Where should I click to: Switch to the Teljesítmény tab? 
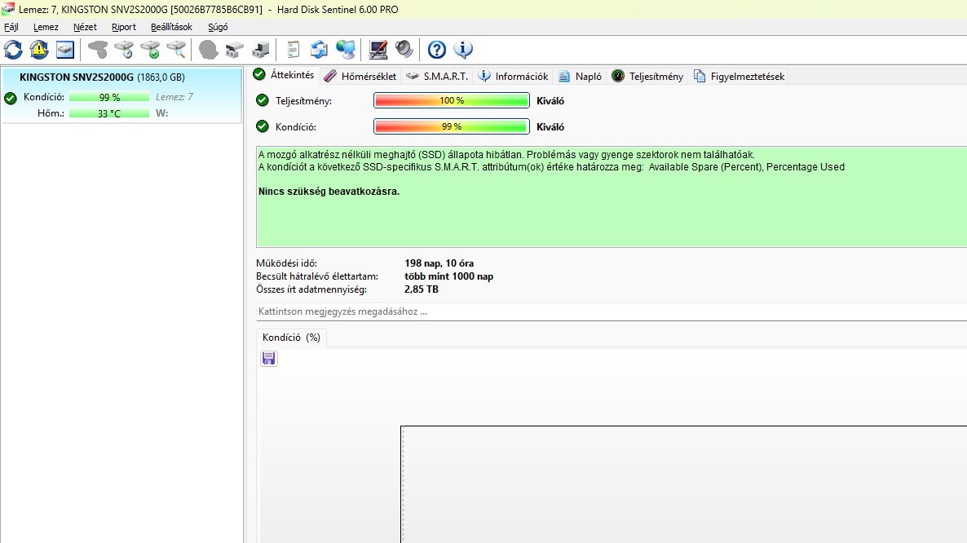pos(647,77)
